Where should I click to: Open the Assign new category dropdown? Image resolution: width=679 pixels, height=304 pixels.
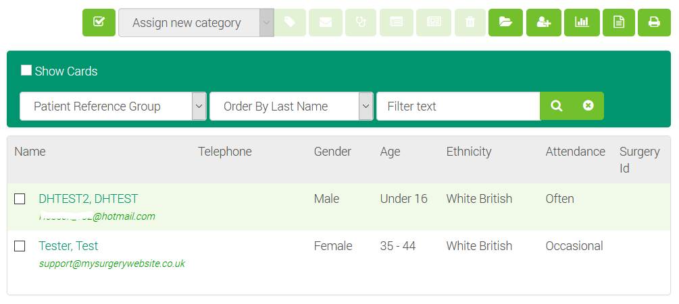[196, 23]
